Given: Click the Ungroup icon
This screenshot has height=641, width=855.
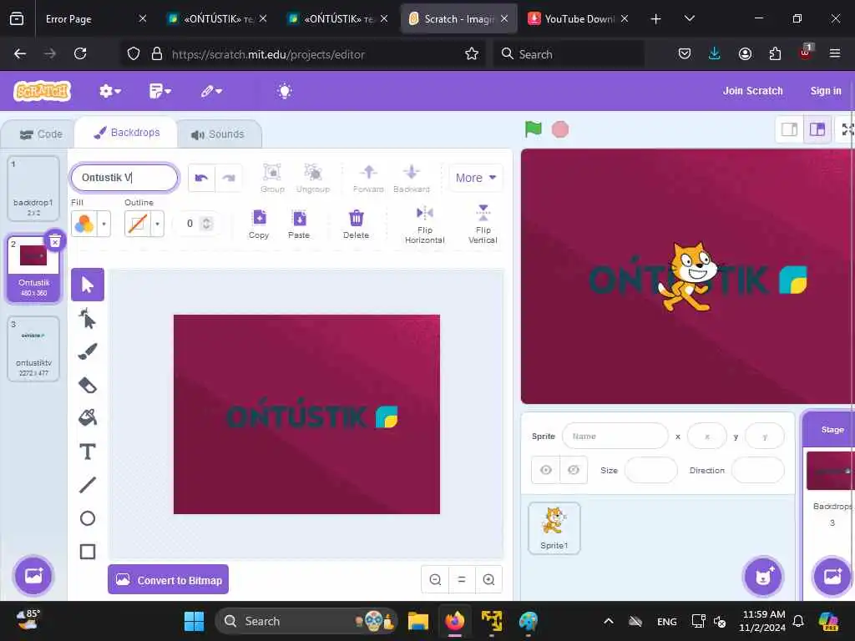Looking at the screenshot, I should pos(313,178).
